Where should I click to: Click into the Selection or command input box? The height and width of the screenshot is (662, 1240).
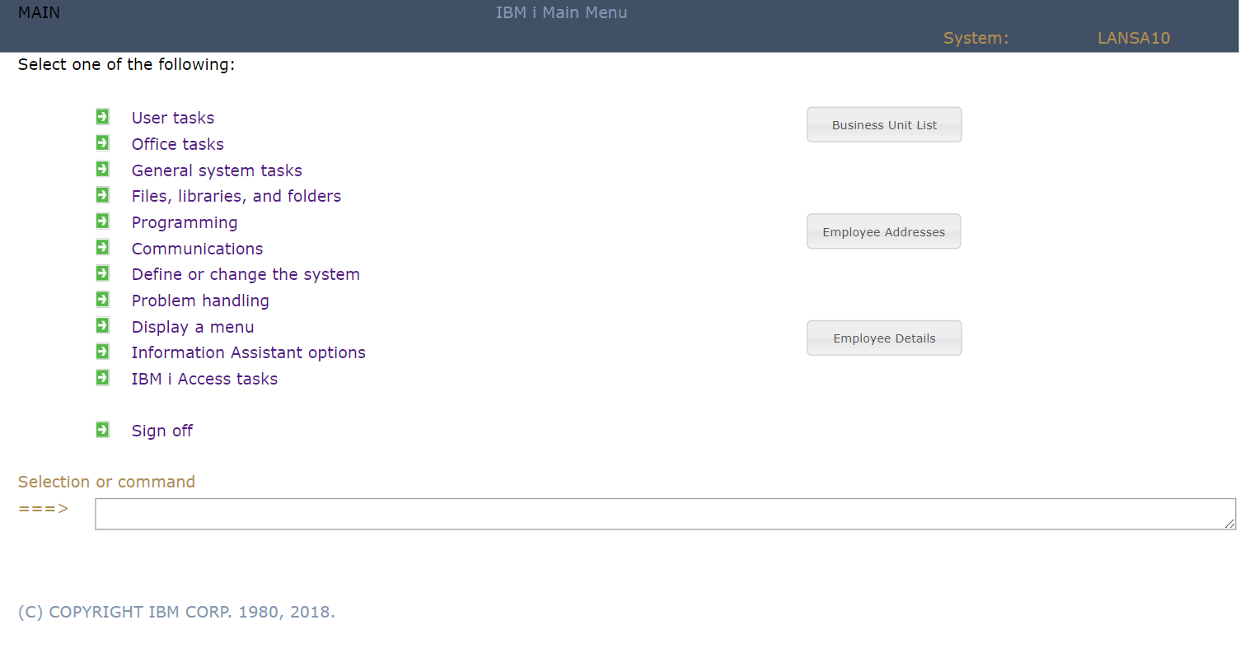coord(659,514)
